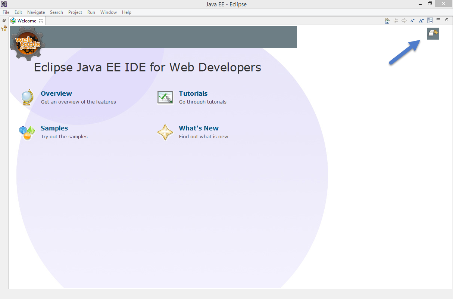Open the Project menu

coord(75,12)
